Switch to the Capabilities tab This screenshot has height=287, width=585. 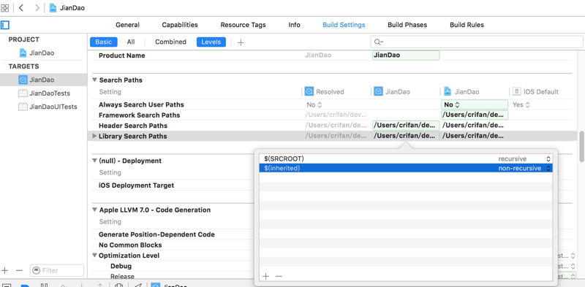(x=180, y=25)
